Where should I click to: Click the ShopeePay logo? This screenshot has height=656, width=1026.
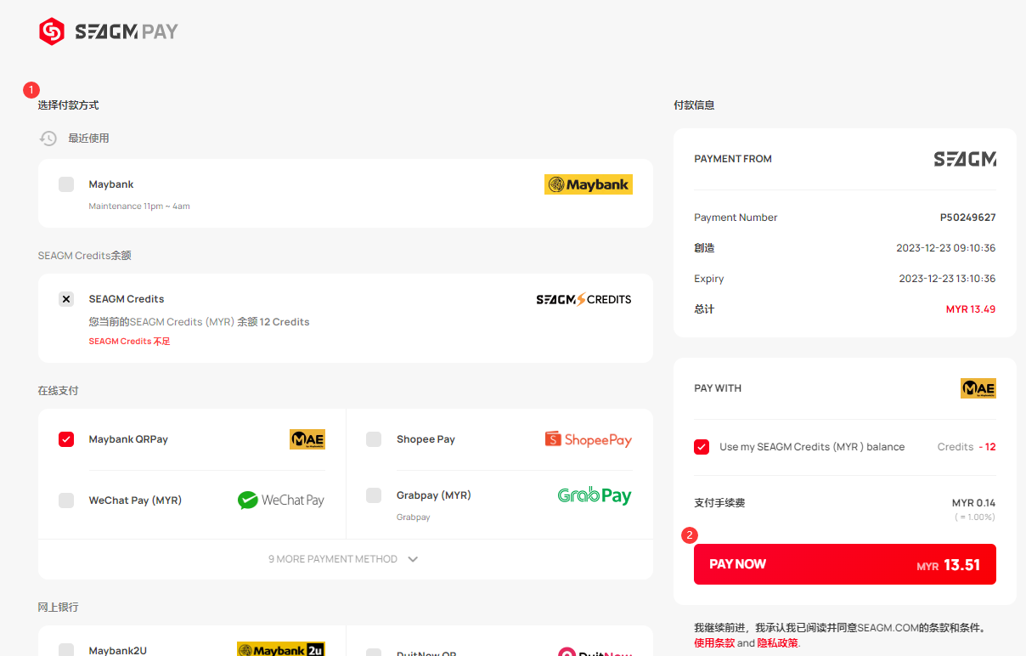[x=589, y=439]
